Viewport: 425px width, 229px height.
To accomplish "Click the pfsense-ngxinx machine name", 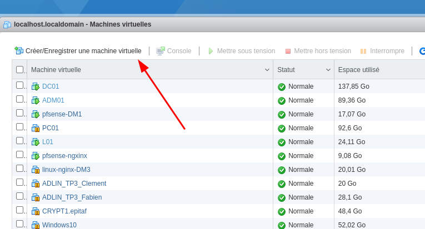I will [64, 156].
